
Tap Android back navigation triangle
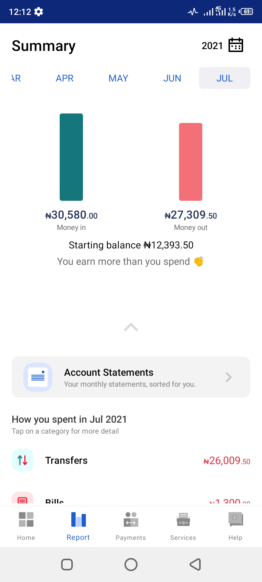tap(195, 565)
